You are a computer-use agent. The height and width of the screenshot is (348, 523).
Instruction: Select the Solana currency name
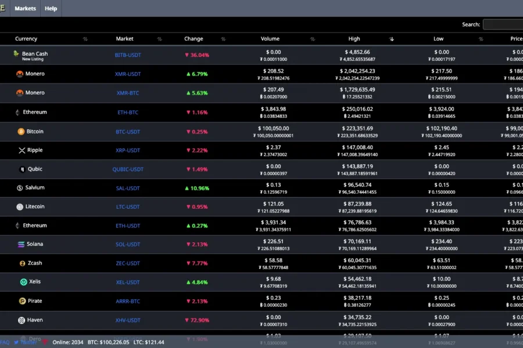click(x=35, y=244)
